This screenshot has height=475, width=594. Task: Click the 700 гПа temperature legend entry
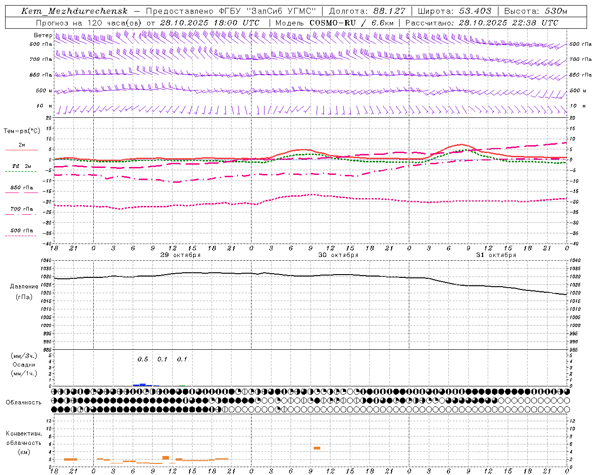pos(21,211)
